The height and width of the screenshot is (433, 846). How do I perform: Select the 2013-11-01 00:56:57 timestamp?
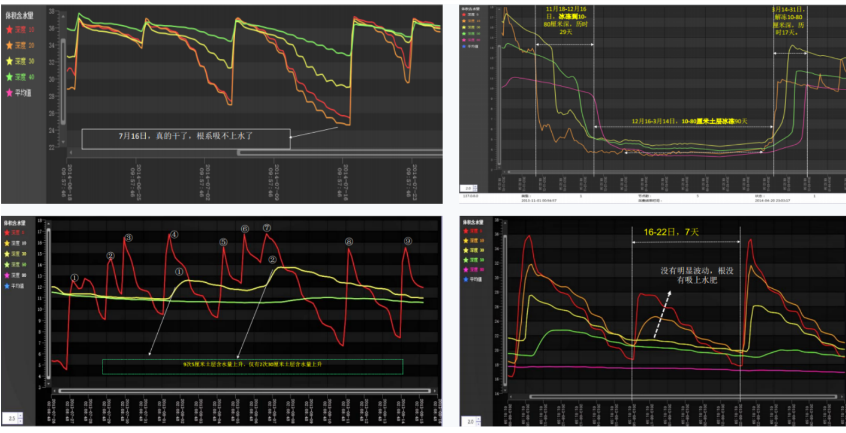539,200
